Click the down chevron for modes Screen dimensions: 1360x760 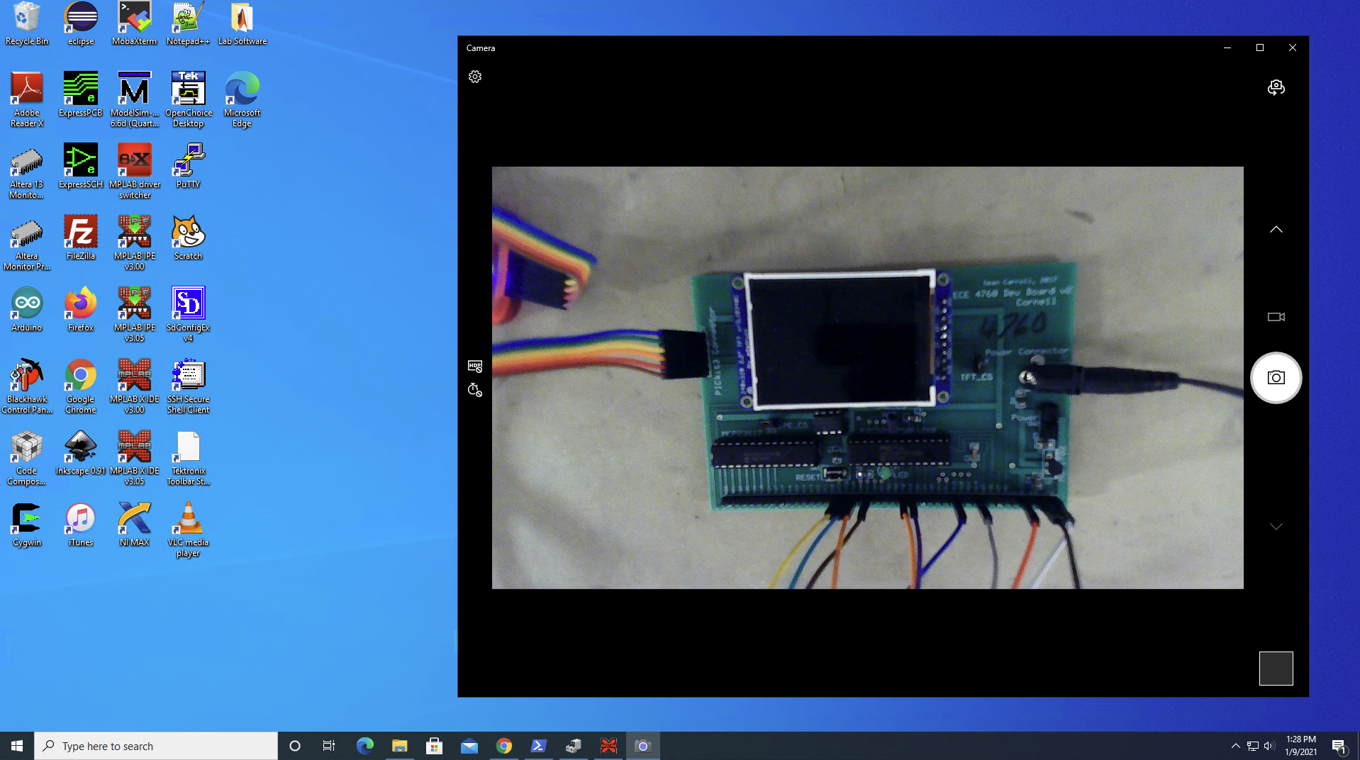pos(1276,527)
